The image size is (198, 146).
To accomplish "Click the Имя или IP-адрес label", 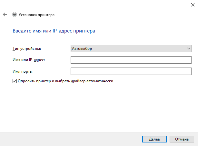I will (29, 60).
